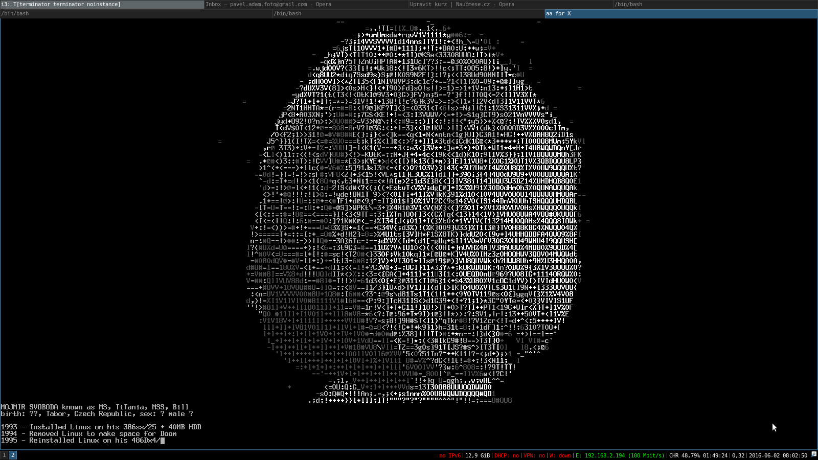Screen dimensions: 818x460
Task: Click the 12,9 GiB disk space indicator
Action: coord(478,455)
